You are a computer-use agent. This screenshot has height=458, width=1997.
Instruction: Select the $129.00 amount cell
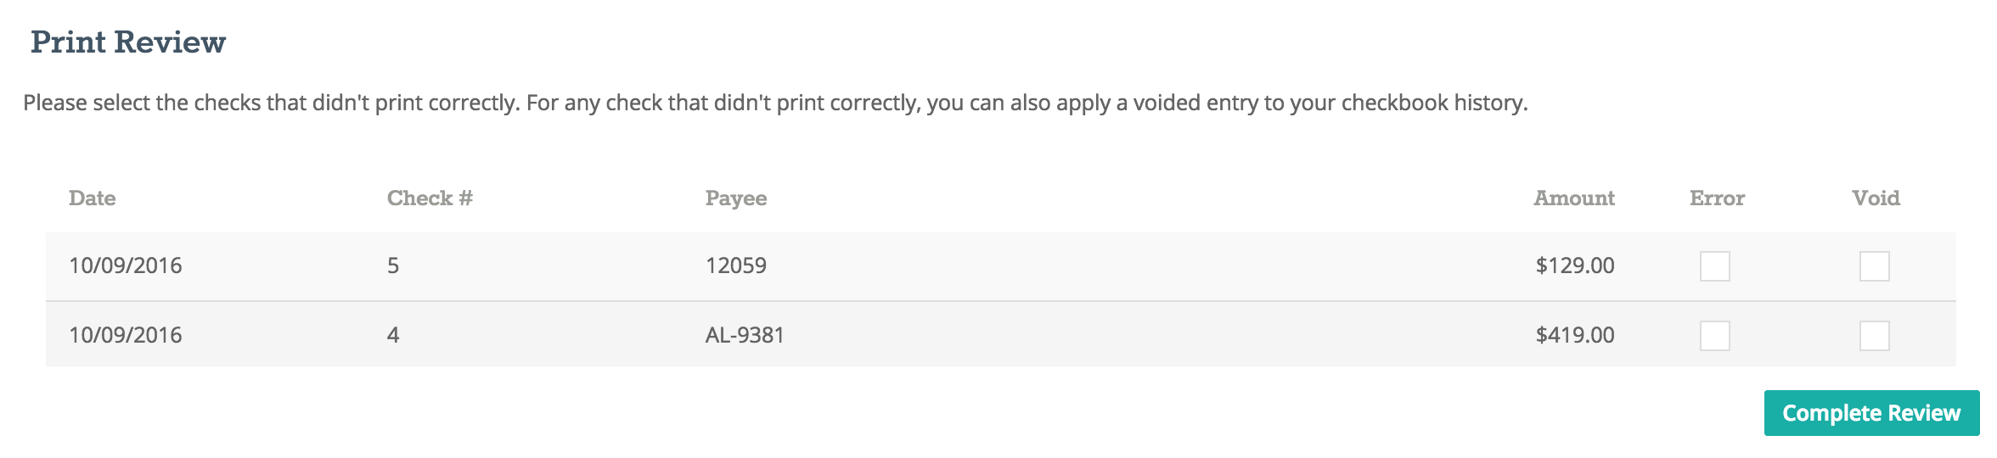(1575, 265)
